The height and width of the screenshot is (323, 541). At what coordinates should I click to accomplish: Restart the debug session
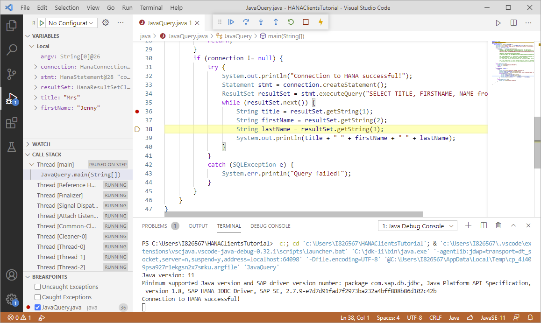[291, 22]
